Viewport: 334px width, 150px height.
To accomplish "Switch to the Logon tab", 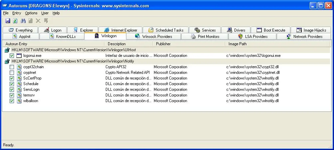I will click(53, 30).
